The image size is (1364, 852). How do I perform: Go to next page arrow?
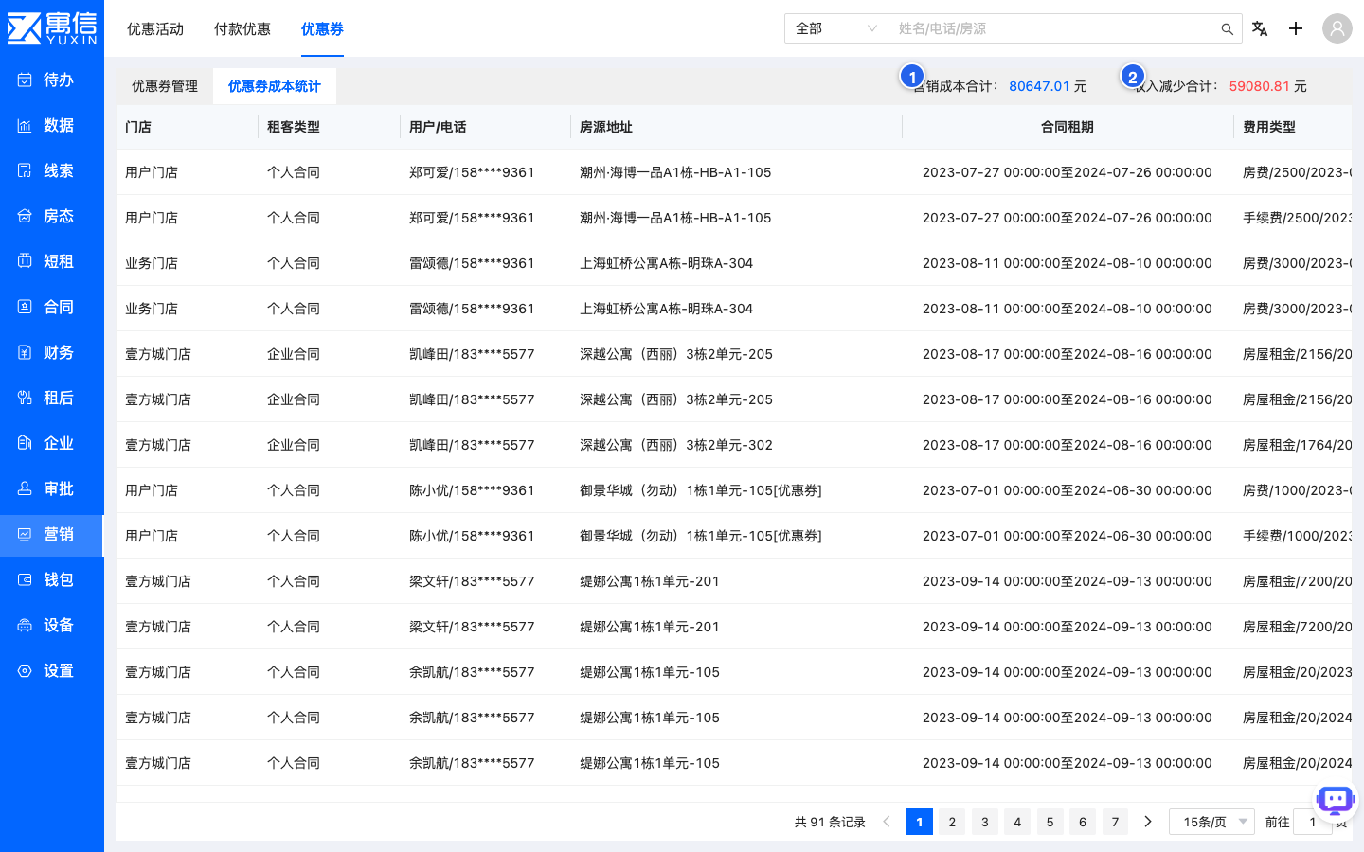[1148, 822]
